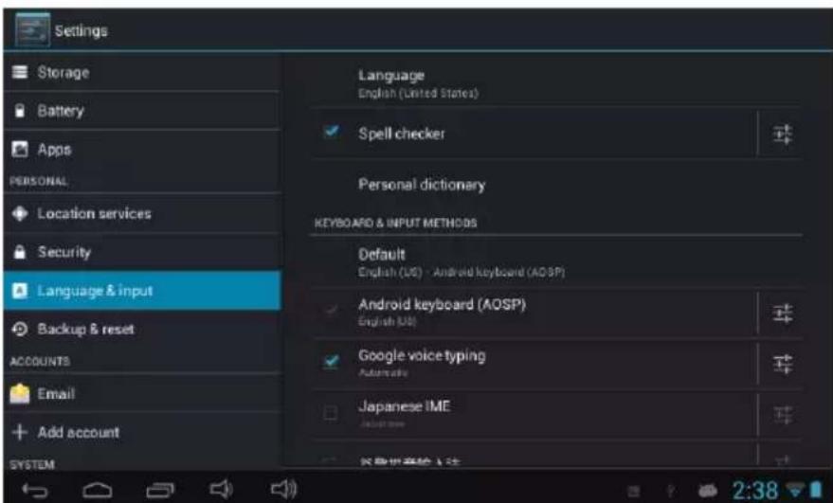The height and width of the screenshot is (503, 833).
Task: Tap Add account
Action: 142,432
